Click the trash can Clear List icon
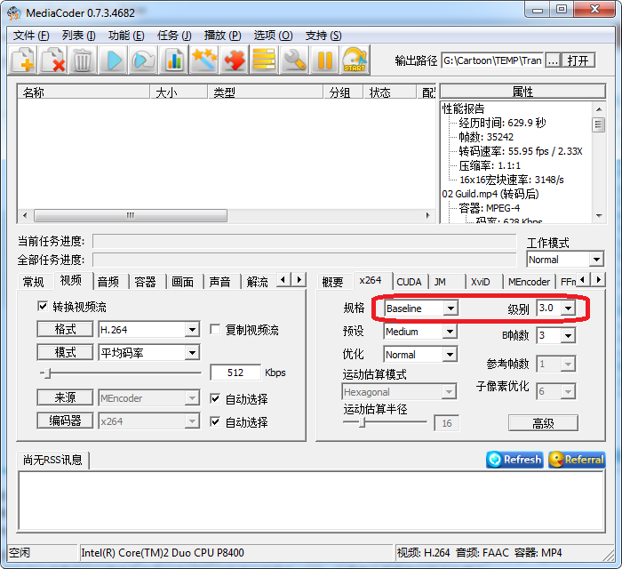 pyautogui.click(x=83, y=60)
